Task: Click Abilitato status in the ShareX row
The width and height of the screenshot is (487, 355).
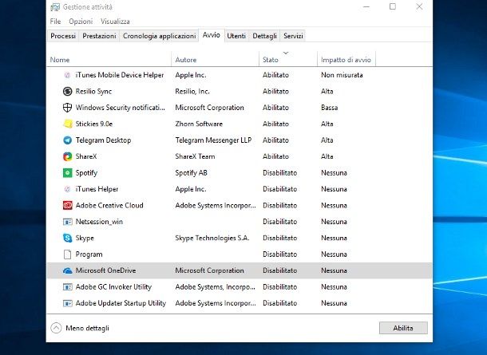Action: [x=275, y=156]
